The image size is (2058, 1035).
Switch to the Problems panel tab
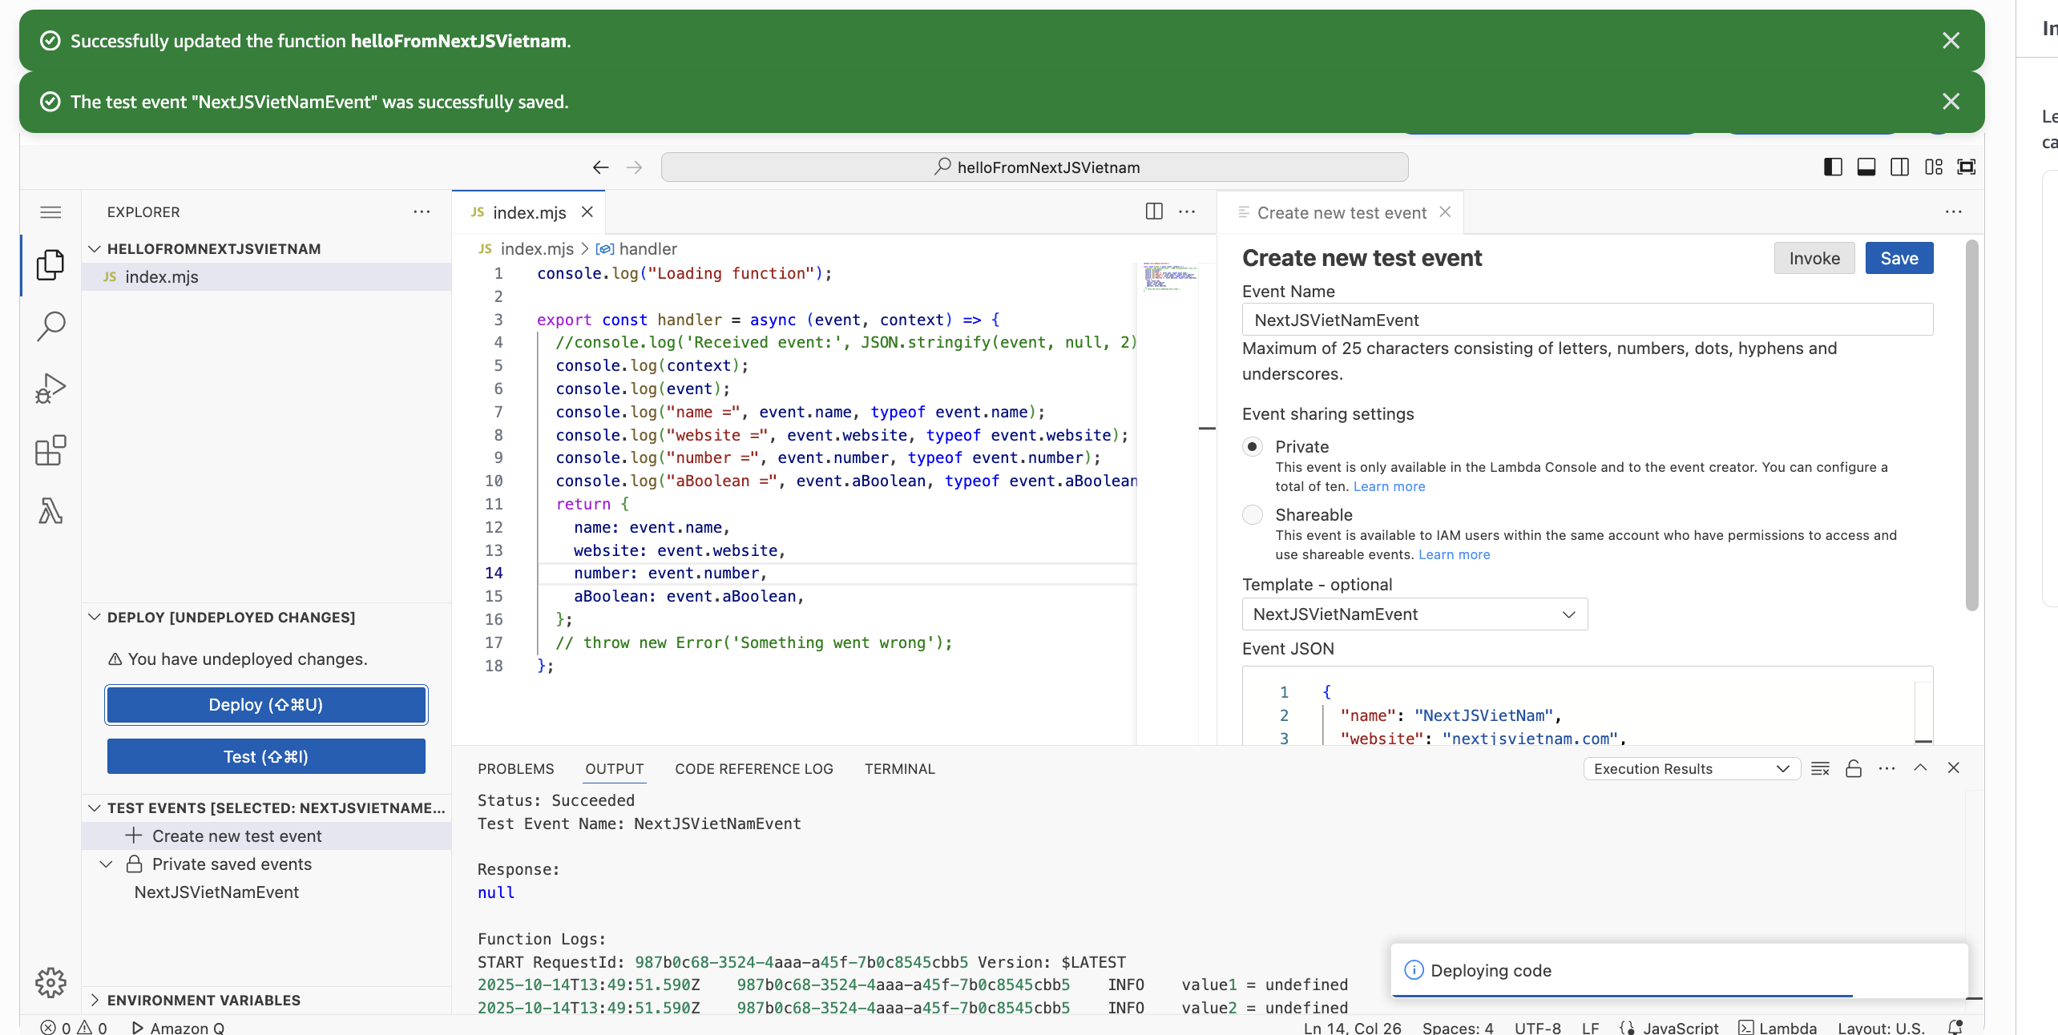click(515, 768)
